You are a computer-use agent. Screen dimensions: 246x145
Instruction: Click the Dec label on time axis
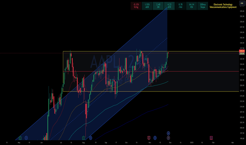170,143
